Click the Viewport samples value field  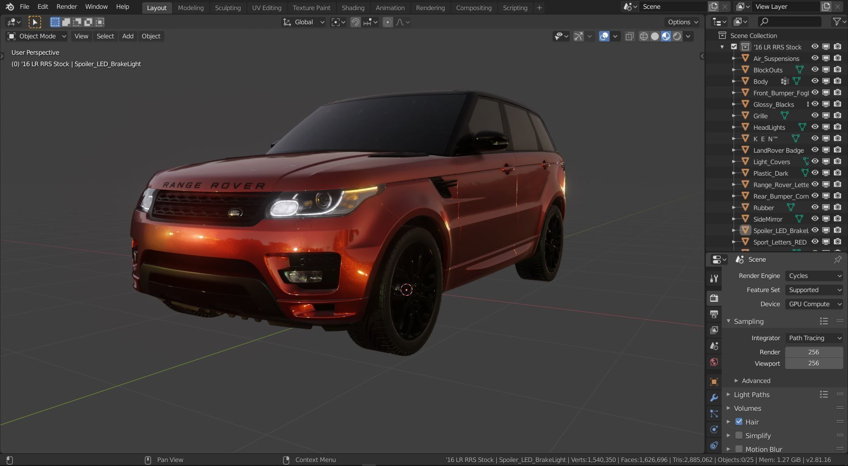point(814,364)
